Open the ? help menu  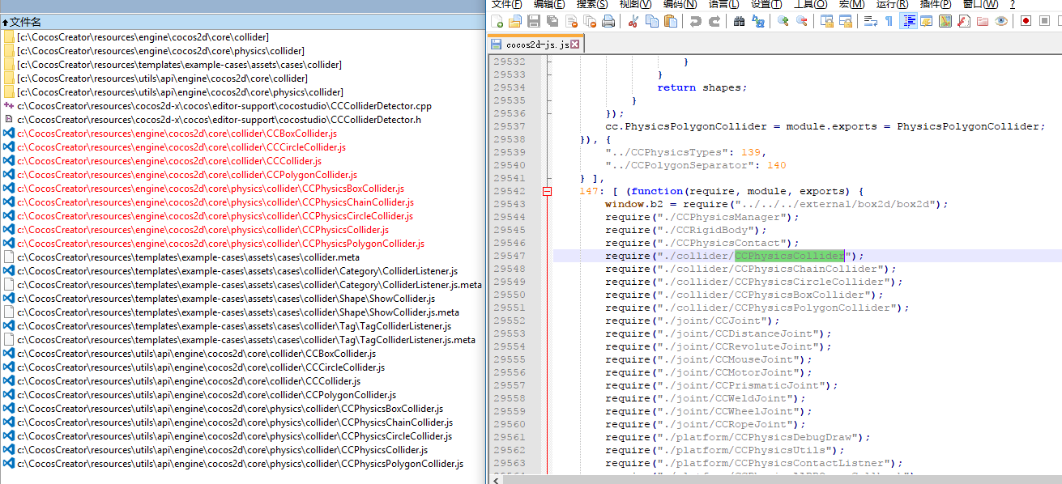coord(1012,4)
